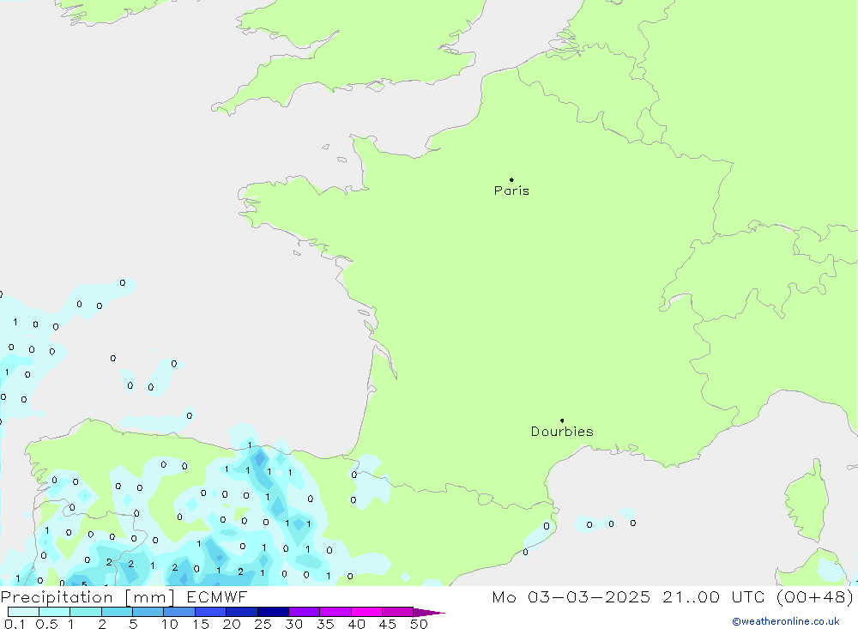Click the 25–30 mm navy legend swatch
Image resolution: width=858 pixels, height=629 pixels.
tap(273, 612)
